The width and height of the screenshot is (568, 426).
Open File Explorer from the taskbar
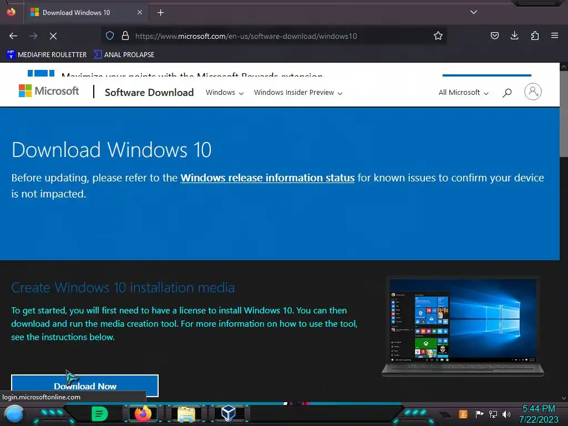point(186,414)
